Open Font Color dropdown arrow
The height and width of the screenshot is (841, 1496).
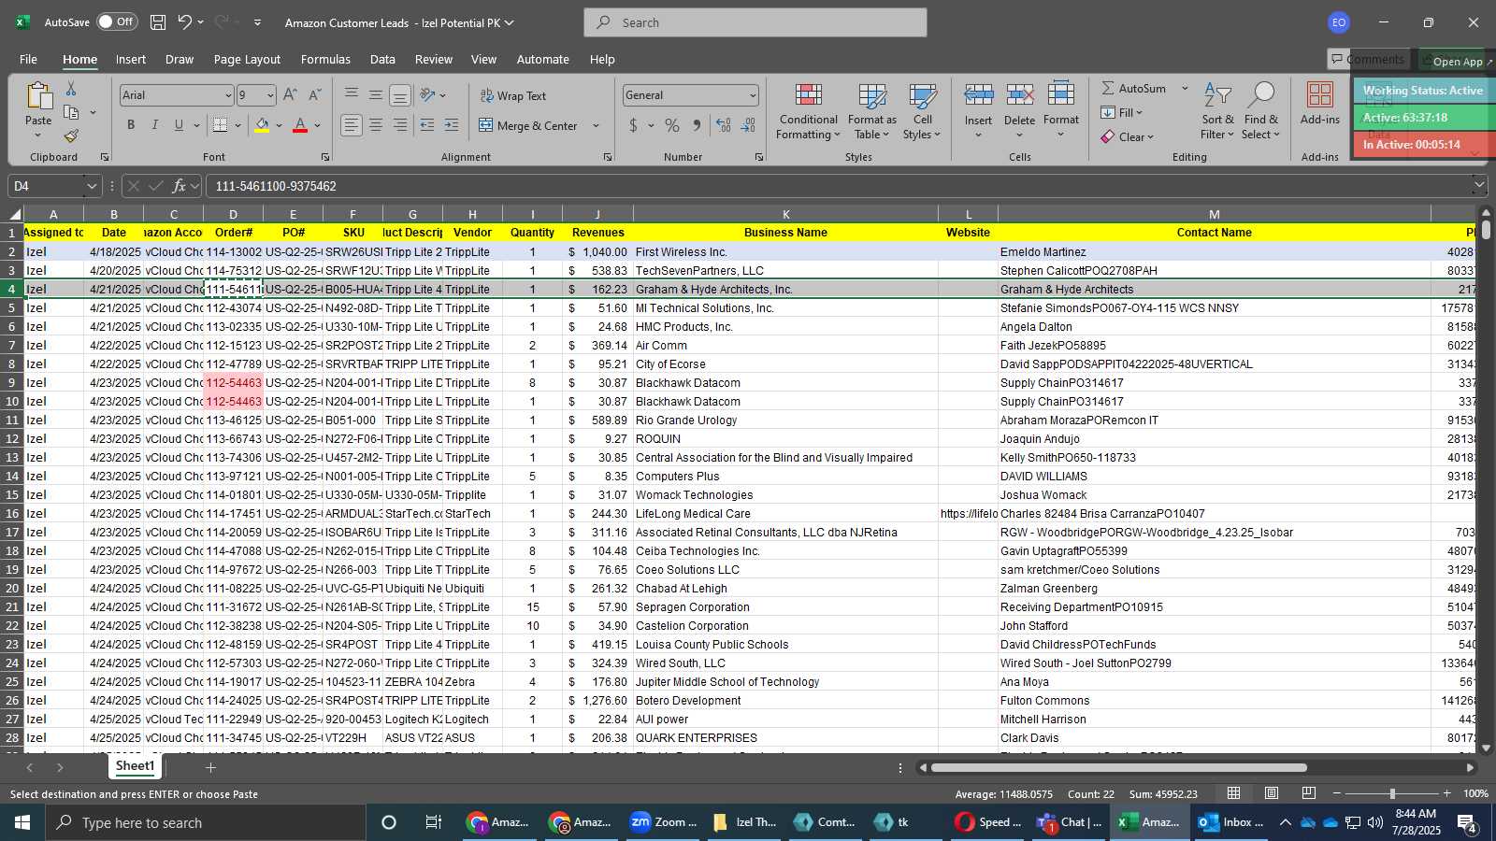pos(317,125)
